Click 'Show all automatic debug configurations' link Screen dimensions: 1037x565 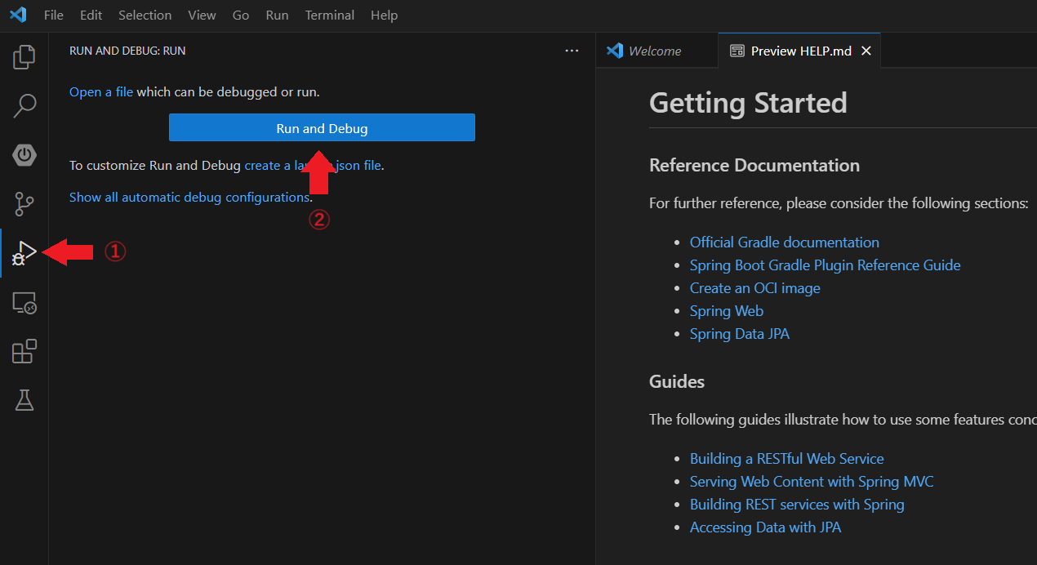pos(189,198)
